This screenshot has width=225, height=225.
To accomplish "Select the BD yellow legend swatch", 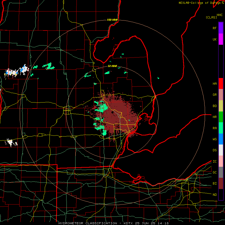I will pyautogui.click(x=221, y=106).
